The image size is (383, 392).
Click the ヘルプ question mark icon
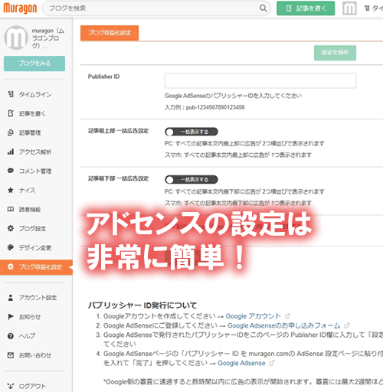pos(11,336)
